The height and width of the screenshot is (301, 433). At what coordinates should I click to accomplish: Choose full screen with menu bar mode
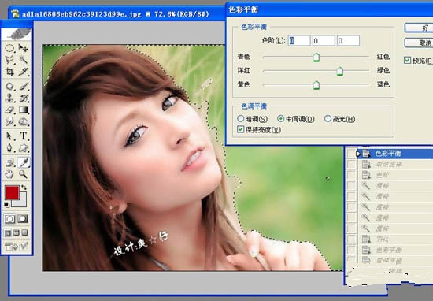pos(17,232)
